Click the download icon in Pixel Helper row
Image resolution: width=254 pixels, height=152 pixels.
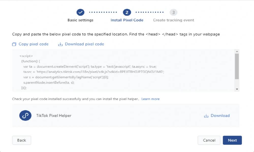[x=206, y=116]
